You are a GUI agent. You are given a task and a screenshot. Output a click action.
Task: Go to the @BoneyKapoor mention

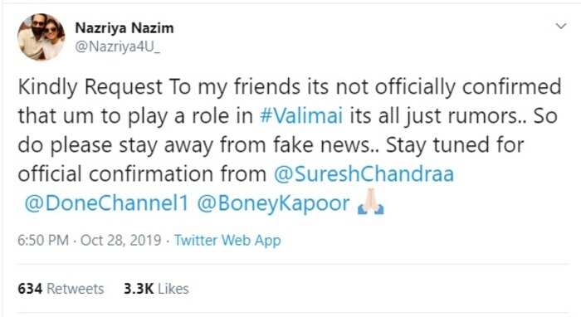click(x=273, y=204)
